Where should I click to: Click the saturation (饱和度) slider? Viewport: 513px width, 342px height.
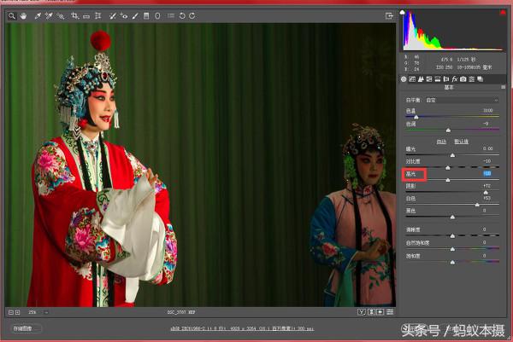(x=452, y=262)
